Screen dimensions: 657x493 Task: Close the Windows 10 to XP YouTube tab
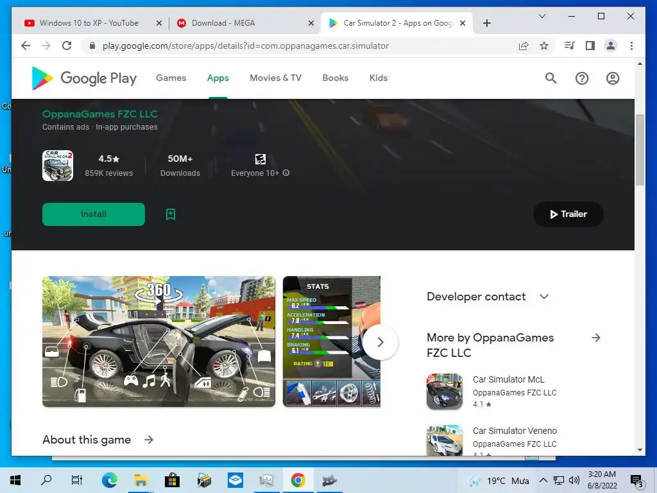(x=159, y=23)
